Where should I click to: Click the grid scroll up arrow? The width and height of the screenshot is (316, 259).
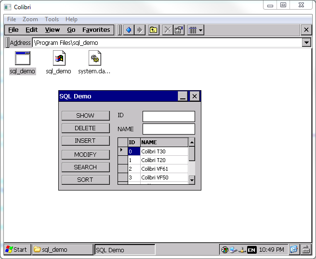pyautogui.click(x=192, y=142)
